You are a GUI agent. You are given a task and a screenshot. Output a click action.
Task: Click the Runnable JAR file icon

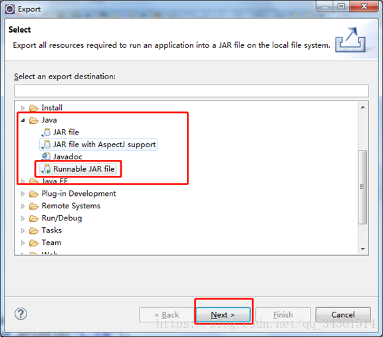pos(46,169)
